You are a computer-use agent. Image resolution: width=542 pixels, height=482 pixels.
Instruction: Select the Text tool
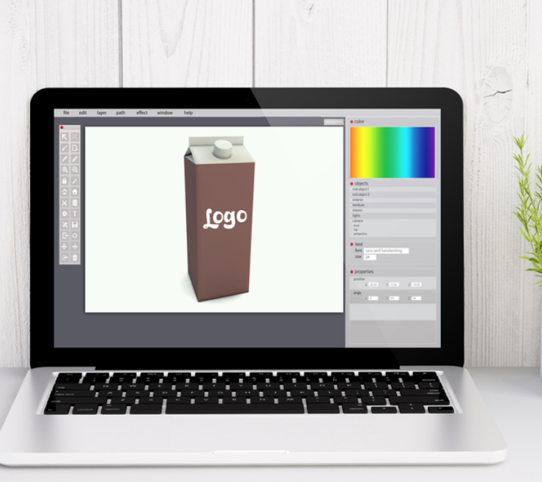point(75,214)
